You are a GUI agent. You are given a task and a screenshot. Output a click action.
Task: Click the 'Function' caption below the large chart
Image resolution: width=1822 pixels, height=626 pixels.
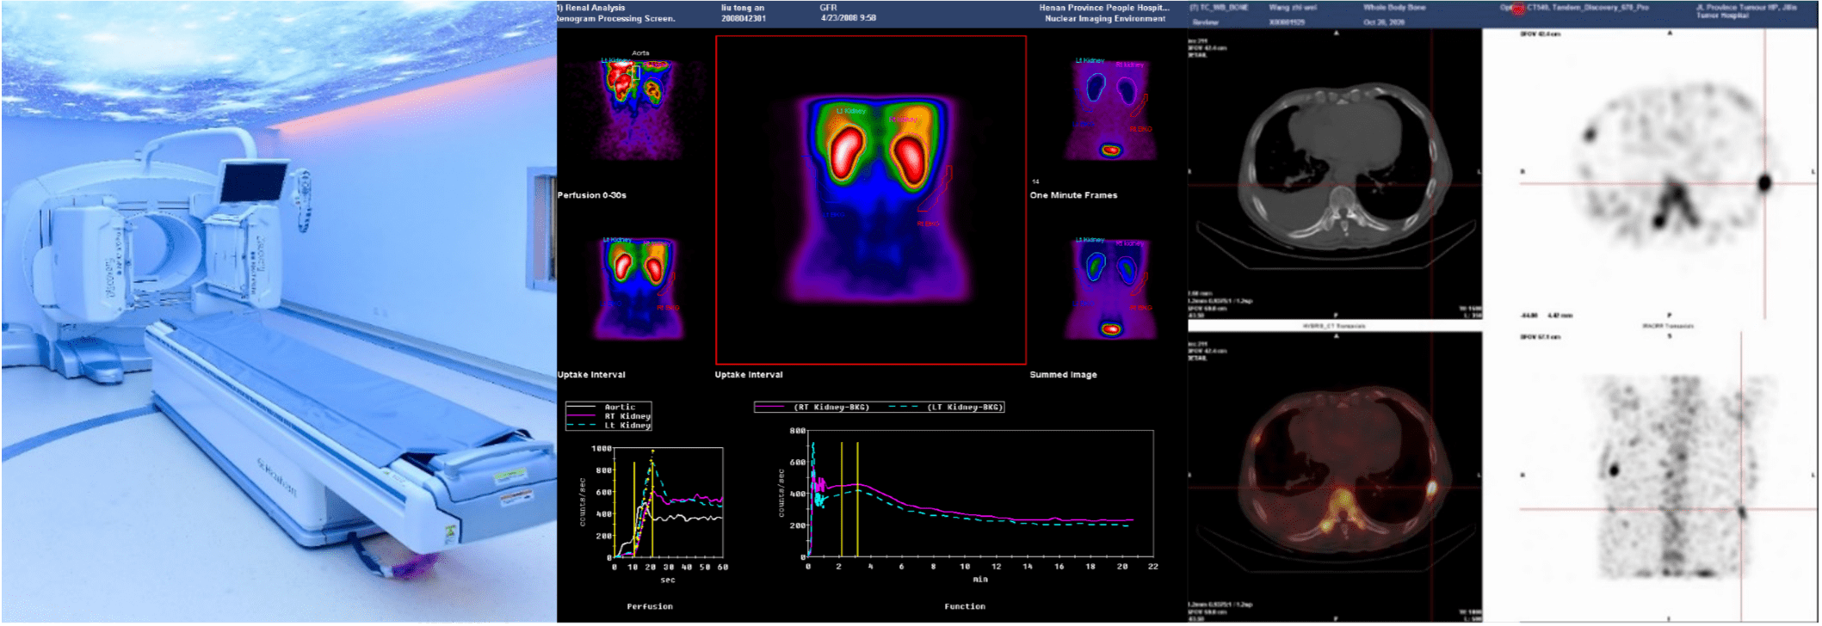(x=965, y=607)
